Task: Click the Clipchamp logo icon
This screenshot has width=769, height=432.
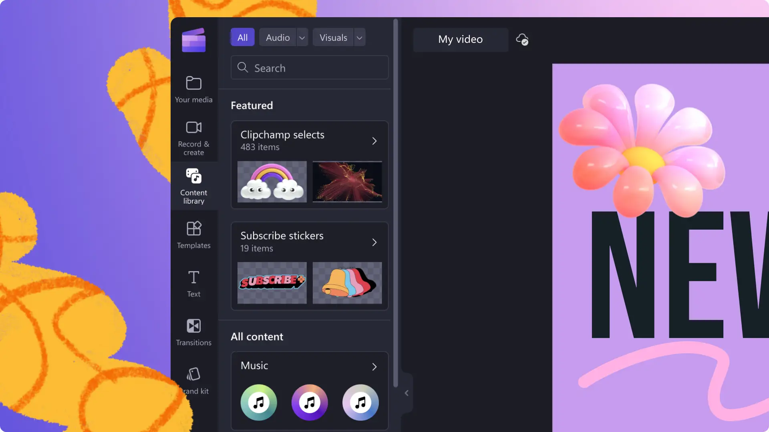Action: pos(194,40)
